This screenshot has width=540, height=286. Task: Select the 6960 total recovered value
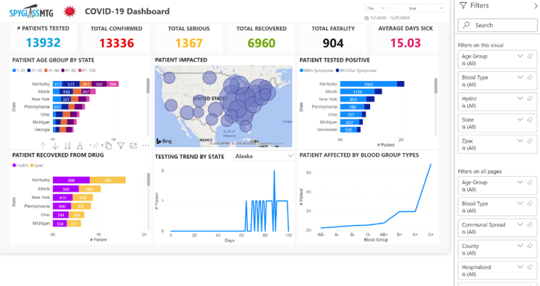[x=261, y=43]
